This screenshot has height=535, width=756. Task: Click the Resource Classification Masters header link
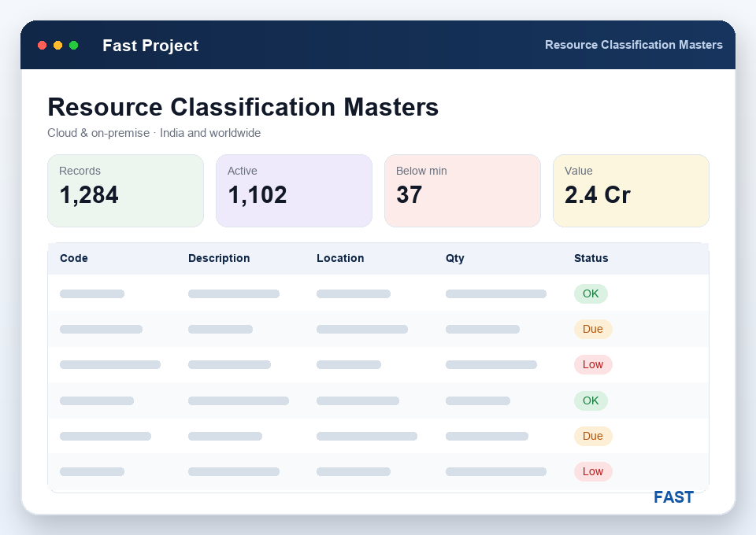point(633,45)
